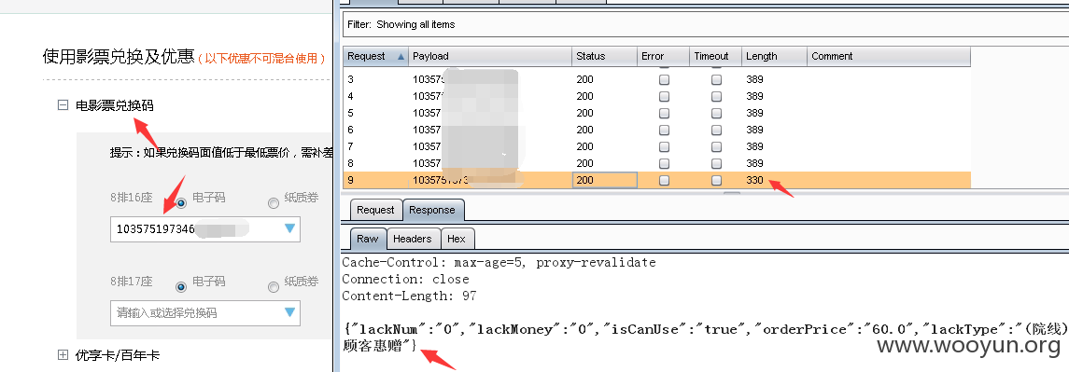Expand the 优享卡/百年卡 section

[63, 355]
